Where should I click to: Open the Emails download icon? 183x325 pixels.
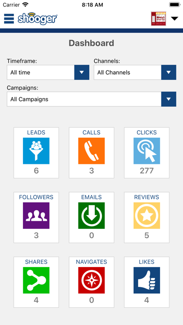coord(91,216)
